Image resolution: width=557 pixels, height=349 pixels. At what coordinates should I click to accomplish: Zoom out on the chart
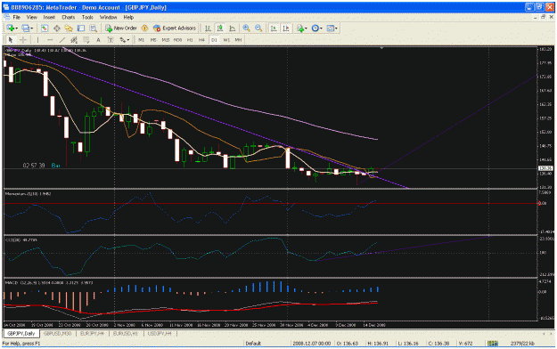tap(258, 28)
